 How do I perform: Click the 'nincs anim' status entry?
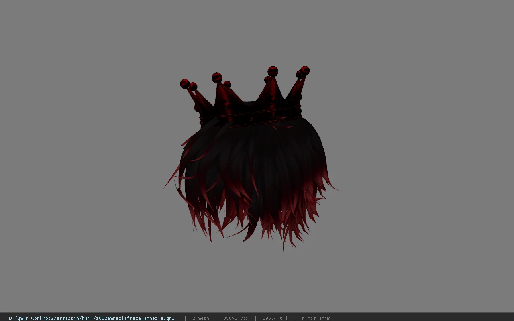click(x=316, y=318)
